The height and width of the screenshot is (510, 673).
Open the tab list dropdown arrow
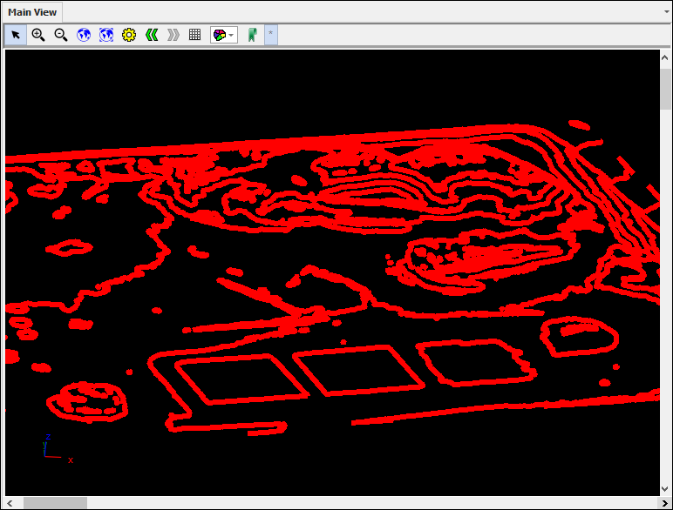[x=665, y=12]
